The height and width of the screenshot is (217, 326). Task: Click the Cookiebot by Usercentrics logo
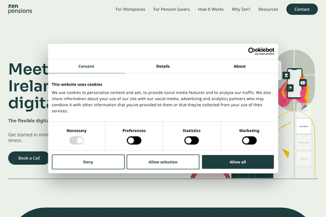point(261,51)
